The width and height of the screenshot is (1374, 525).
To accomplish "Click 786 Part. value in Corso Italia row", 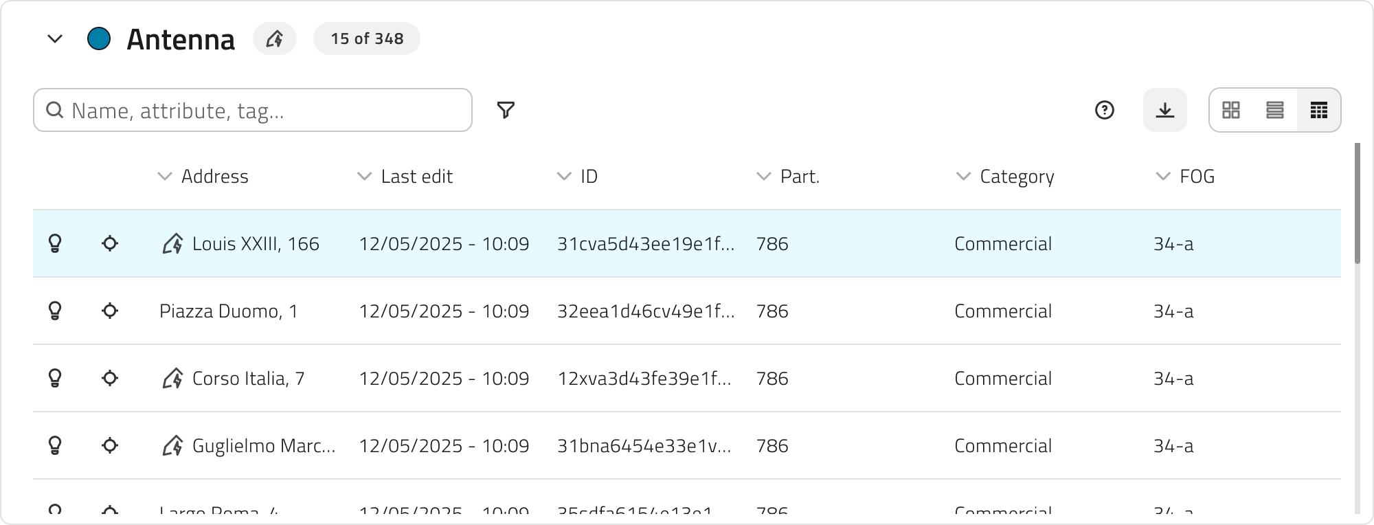I will tap(772, 379).
